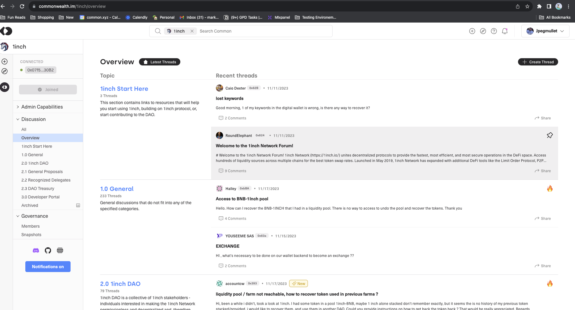
Task: Toggle the Notifications on button
Action: pyautogui.click(x=48, y=267)
